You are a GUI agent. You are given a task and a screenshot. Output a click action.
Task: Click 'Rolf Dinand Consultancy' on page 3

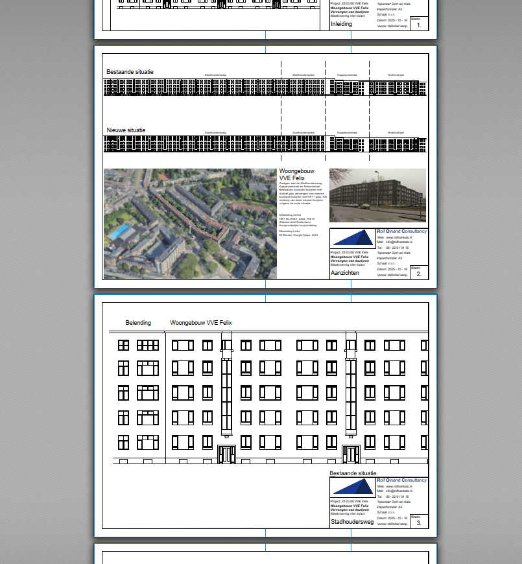point(402,480)
